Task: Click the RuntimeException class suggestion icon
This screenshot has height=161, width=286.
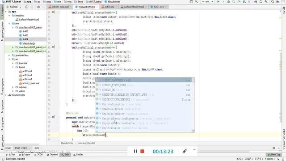Action: 97,104
